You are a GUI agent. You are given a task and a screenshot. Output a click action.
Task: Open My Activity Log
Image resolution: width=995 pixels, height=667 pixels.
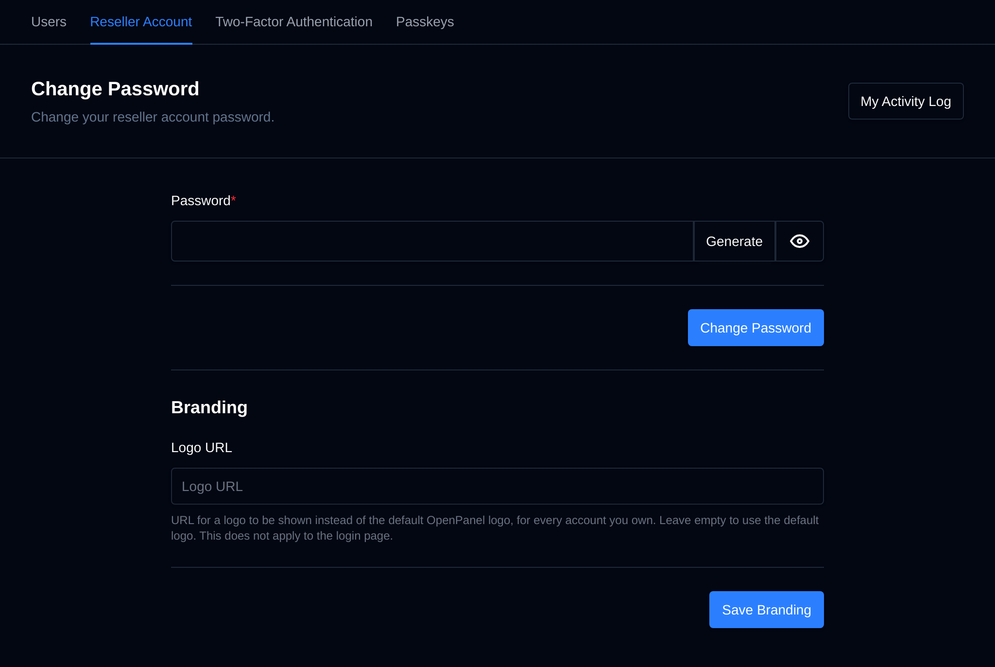coord(906,101)
